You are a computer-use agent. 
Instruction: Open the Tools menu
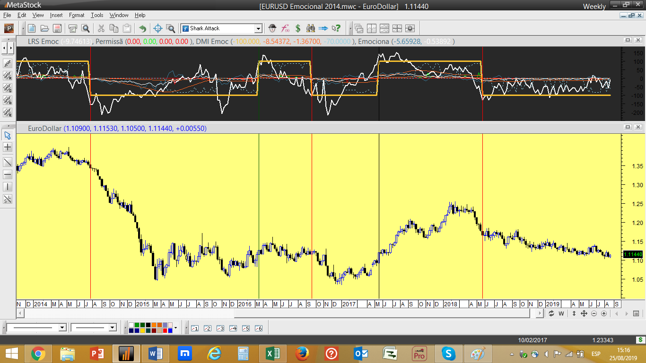pos(97,15)
